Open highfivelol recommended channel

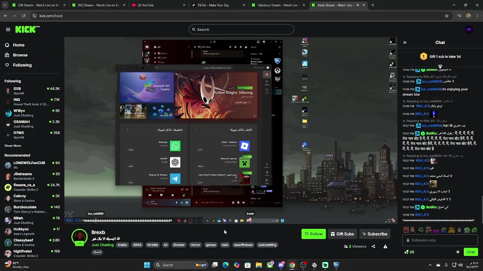[32, 253]
